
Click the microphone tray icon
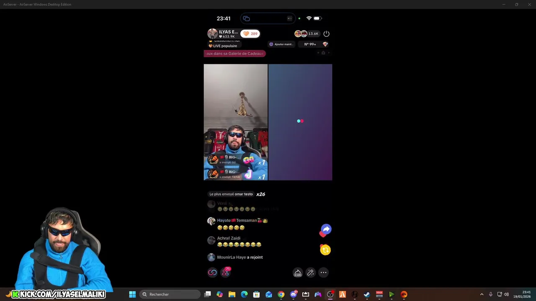coord(490,294)
